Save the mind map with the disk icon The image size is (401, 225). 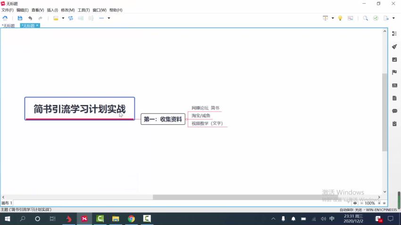click(x=20, y=18)
